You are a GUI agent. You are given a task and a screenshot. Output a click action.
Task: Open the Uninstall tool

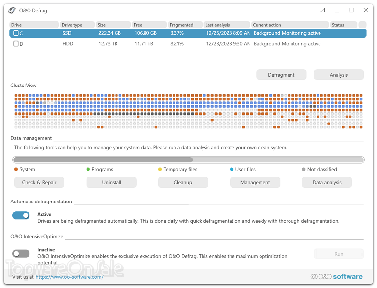click(112, 182)
